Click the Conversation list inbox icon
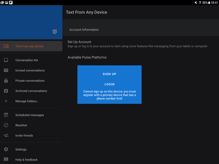This screenshot has height=164, width=219. coord(6,60)
